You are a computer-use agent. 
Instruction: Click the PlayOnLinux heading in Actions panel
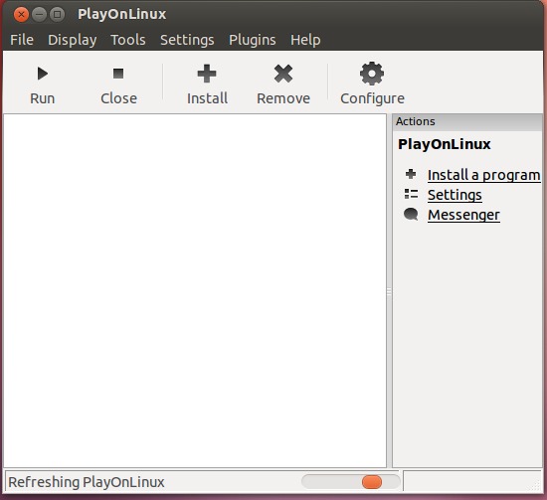445,144
